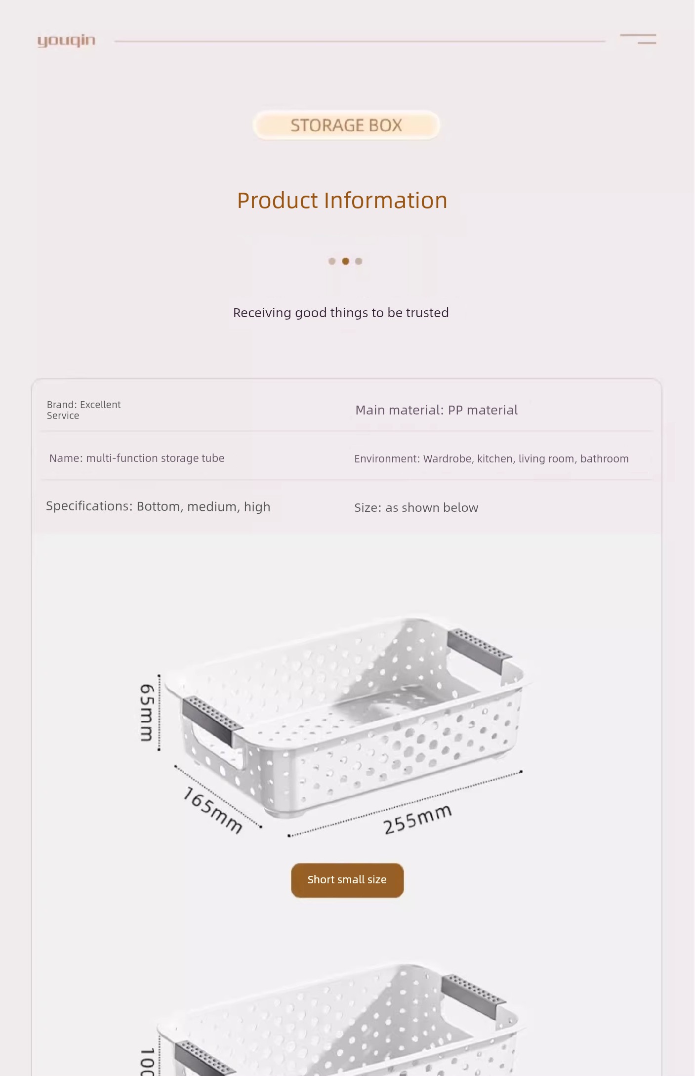Click the Size: as shown below text
This screenshot has height=1076, width=695.
click(416, 508)
